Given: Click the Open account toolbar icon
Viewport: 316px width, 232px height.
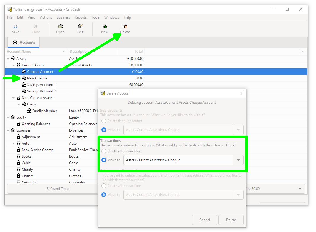Looking at the screenshot, I should [x=60, y=26].
